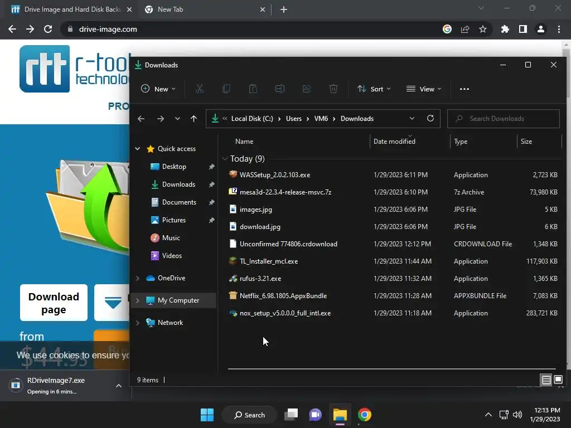Select Documents in Quick access
This screenshot has height=428, width=571.
[179, 202]
